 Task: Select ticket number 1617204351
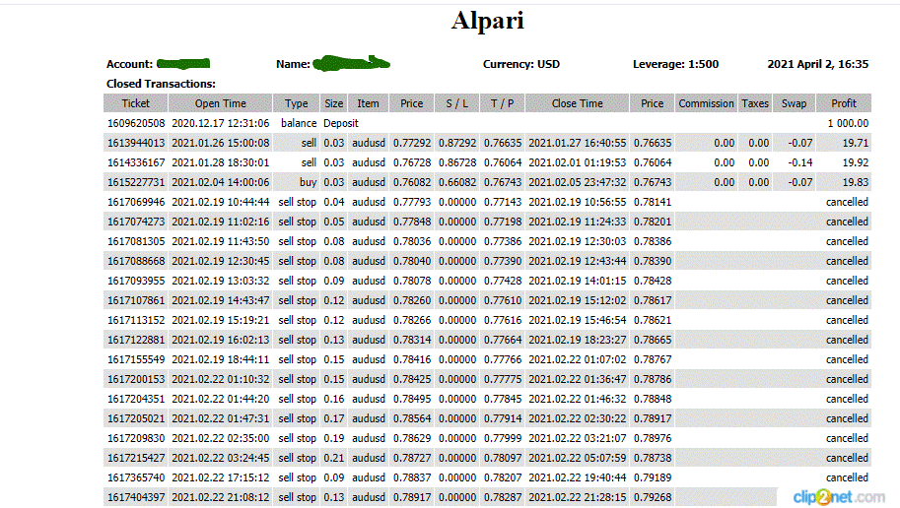pos(136,399)
